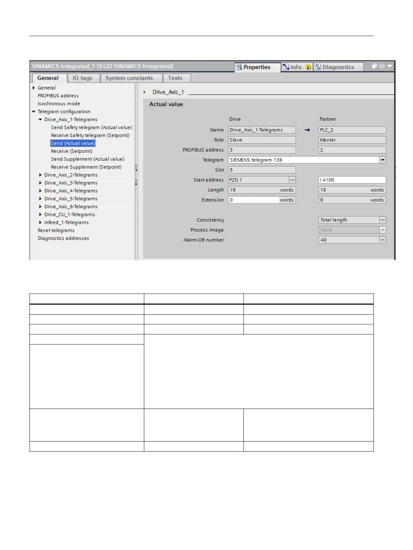This screenshot has width=413, height=550.
Task: Collapse the Telegram configuration node
Action: pyautogui.click(x=34, y=112)
